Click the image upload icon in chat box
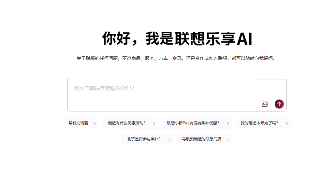The height and width of the screenshot is (185, 321). coord(265,104)
